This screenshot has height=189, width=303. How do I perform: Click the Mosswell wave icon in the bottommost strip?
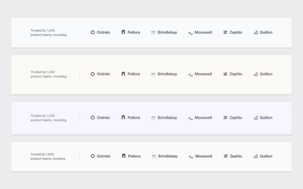(x=191, y=157)
